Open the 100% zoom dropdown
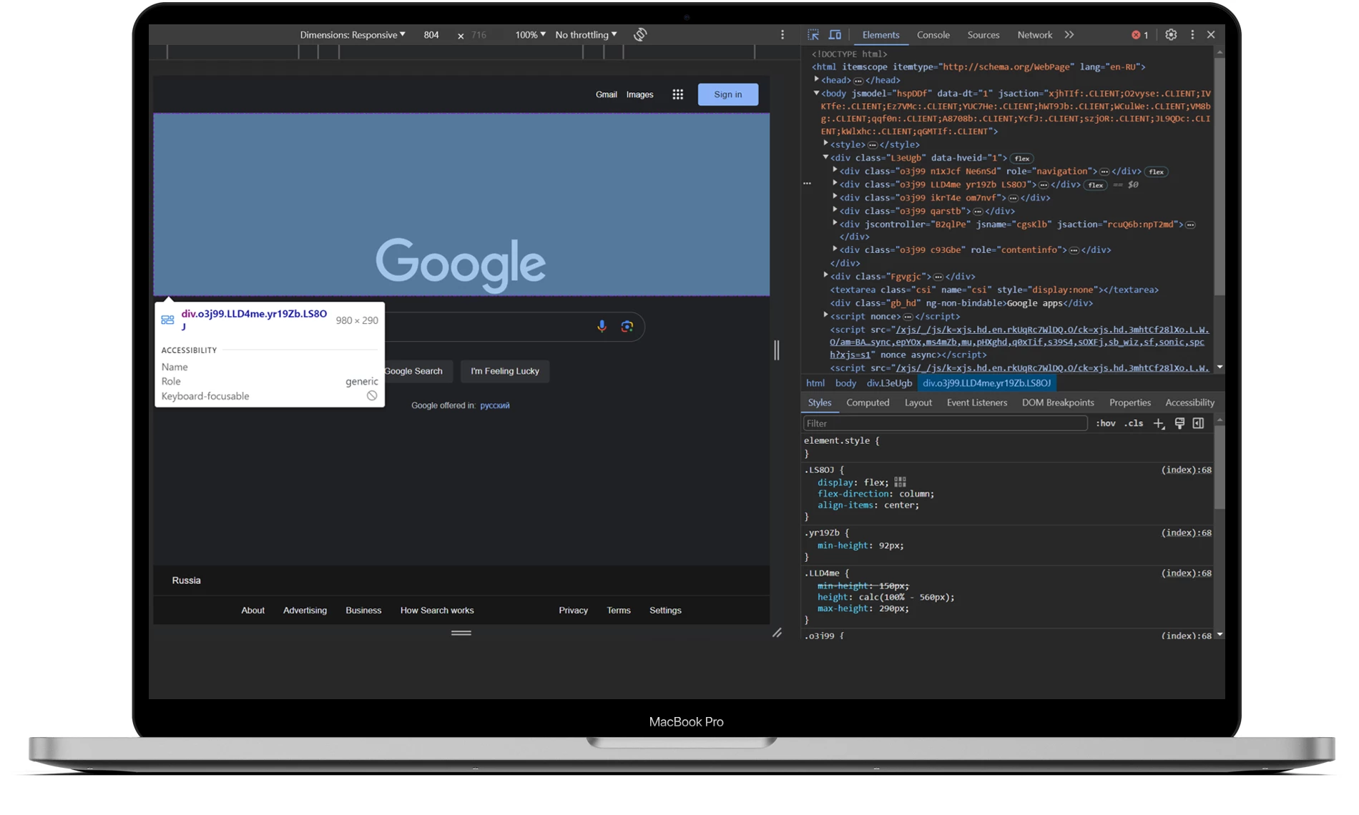 [x=531, y=34]
